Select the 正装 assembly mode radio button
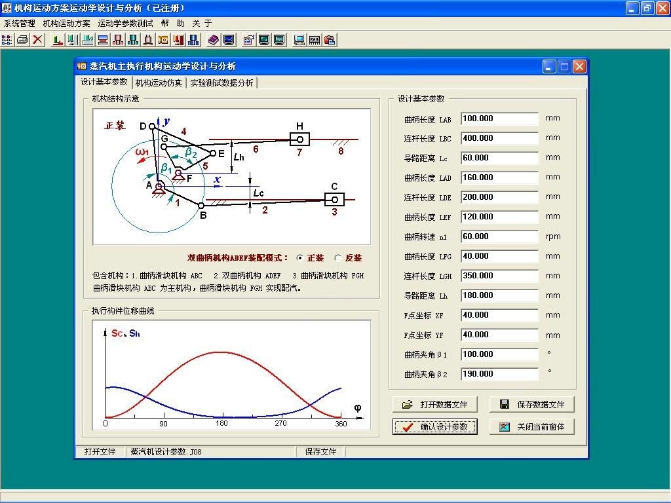Image resolution: width=671 pixels, height=503 pixels. (x=300, y=258)
